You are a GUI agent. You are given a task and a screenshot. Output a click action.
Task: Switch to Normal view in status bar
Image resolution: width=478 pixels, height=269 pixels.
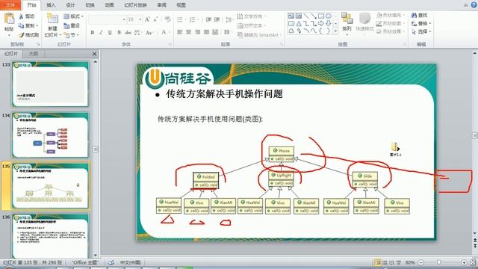[x=378, y=262]
